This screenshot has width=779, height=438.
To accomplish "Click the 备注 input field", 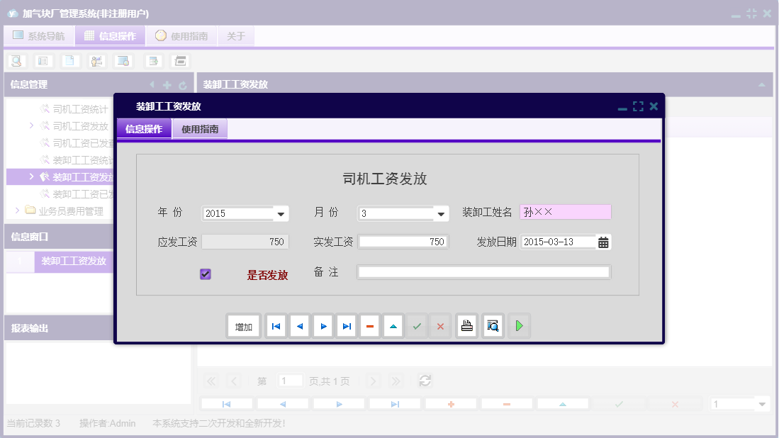I will 483,271.
